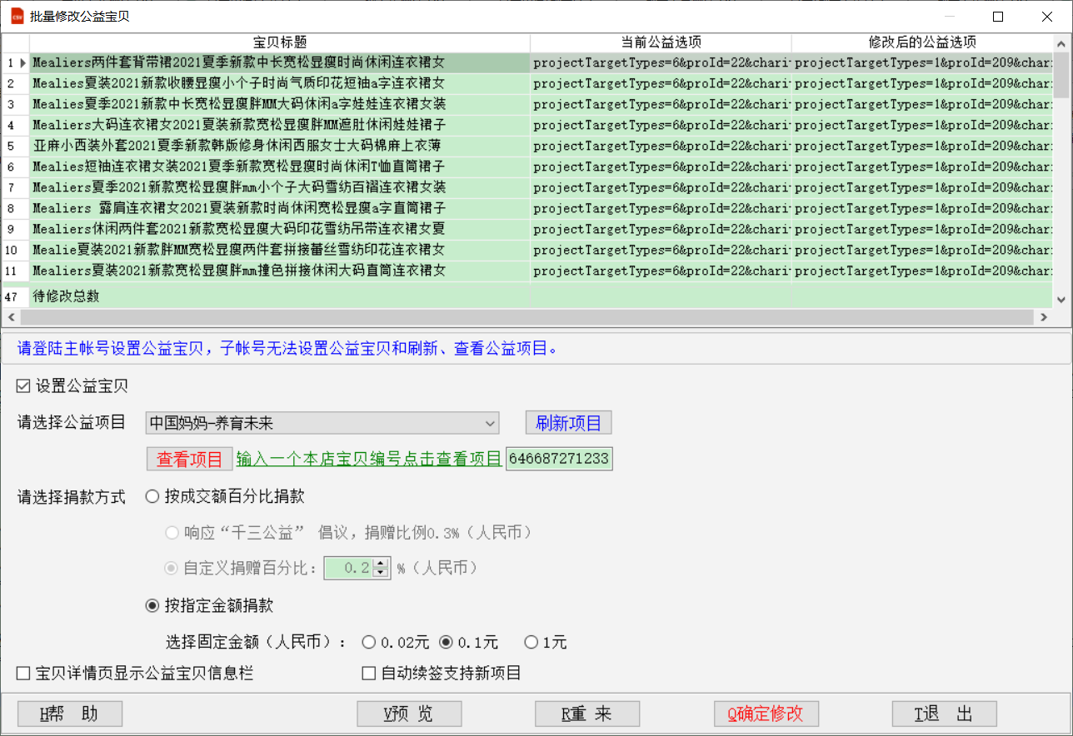This screenshot has height=736, width=1073.
Task: Click vertical scrollbar down arrow in table
Action: pyautogui.click(x=1061, y=300)
